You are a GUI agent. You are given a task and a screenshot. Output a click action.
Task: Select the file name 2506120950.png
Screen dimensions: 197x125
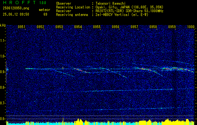click(16, 8)
